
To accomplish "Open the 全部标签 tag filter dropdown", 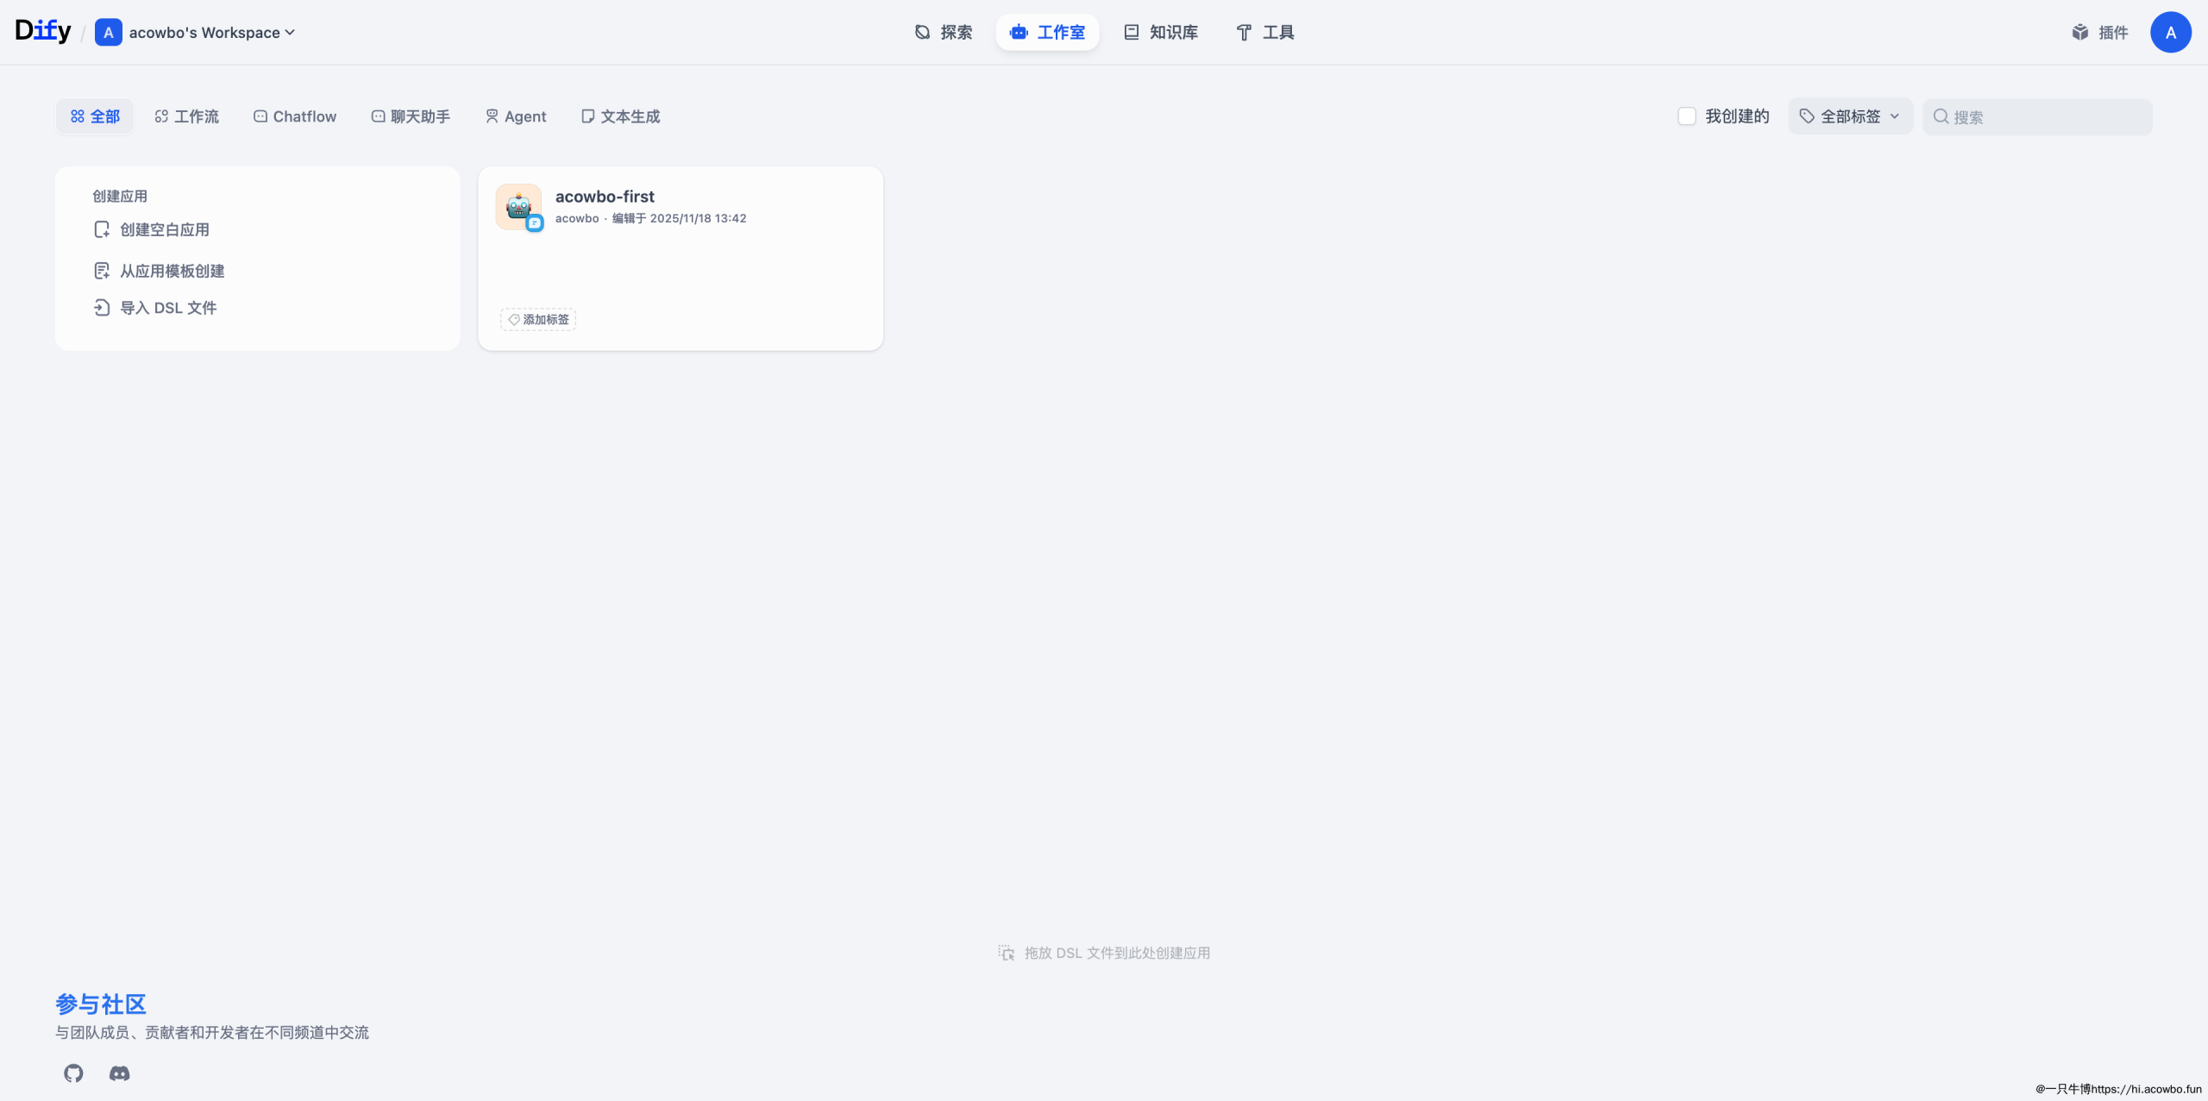I will pos(1850,116).
